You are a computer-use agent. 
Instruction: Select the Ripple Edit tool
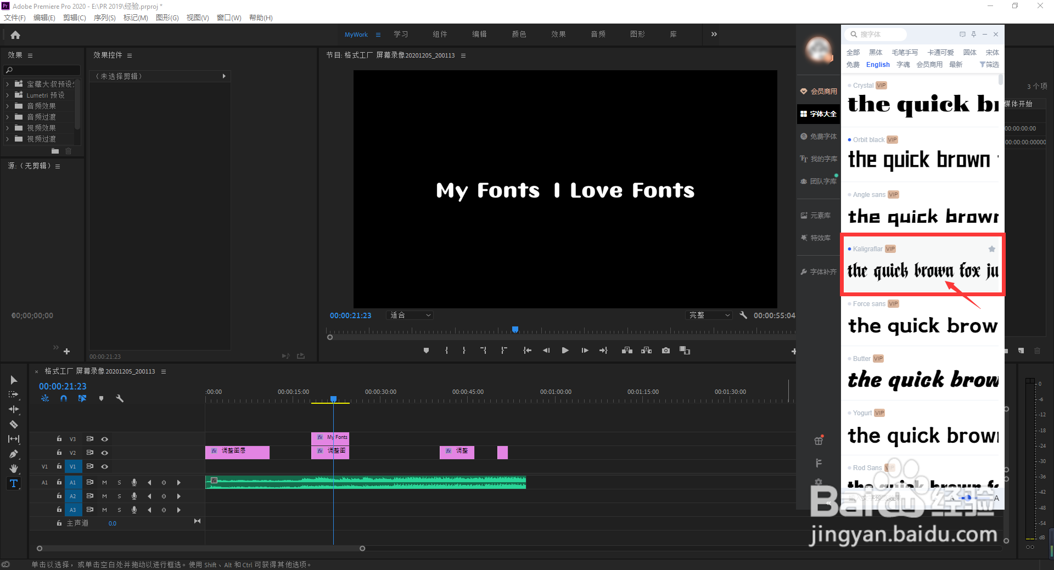coord(14,409)
